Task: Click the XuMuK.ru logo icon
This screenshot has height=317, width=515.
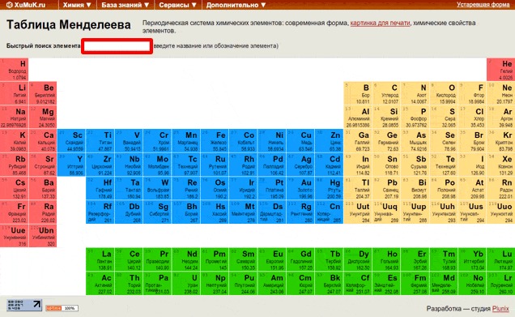Action: coord(10,5)
